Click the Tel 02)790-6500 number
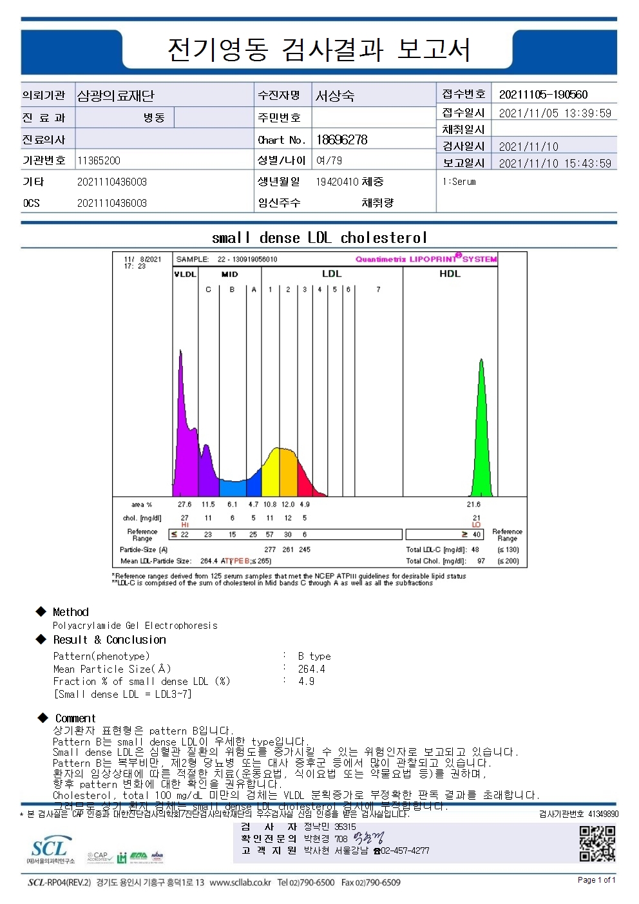 pos(305,883)
